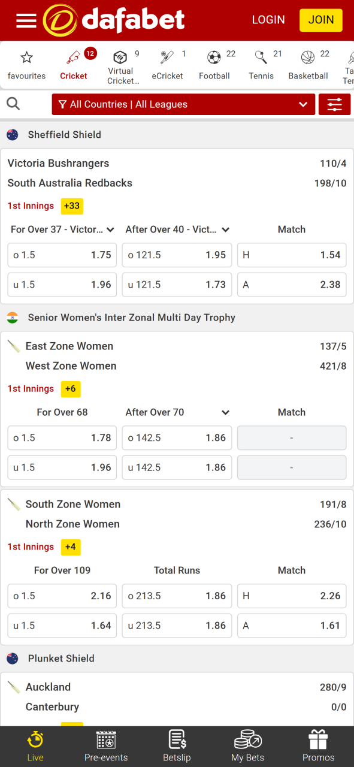Viewport: 354px width, 767px height.
Task: View My Bets using its coins icon
Action: pos(247,745)
